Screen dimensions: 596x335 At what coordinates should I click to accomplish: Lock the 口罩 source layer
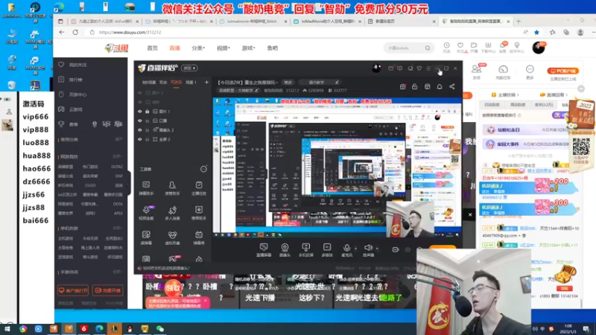[x=147, y=121]
